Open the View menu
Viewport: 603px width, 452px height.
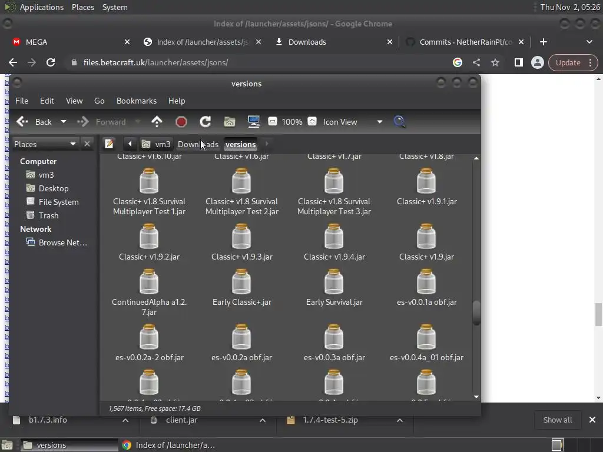(74, 101)
